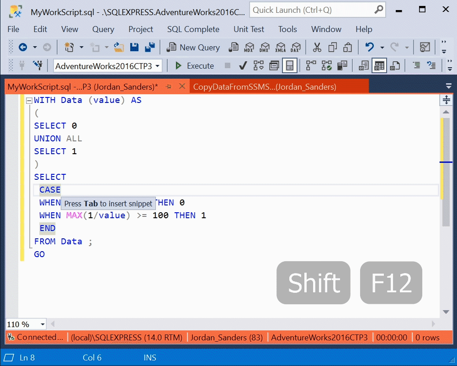The image size is (457, 366).
Task: Open the New Project icon
Action: tap(69, 47)
